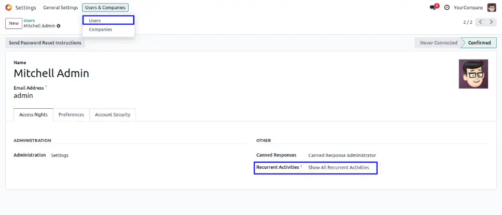502x215 pixels.
Task: Open the Recurrent Activities selection field
Action: pyautogui.click(x=339, y=168)
